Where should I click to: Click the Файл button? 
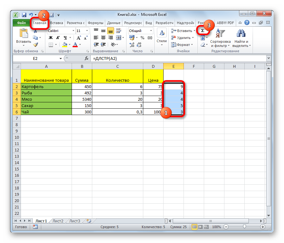(21, 23)
